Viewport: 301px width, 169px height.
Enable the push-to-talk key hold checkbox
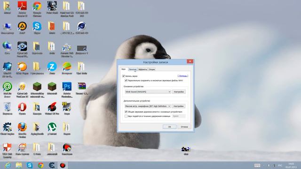tap(126, 116)
